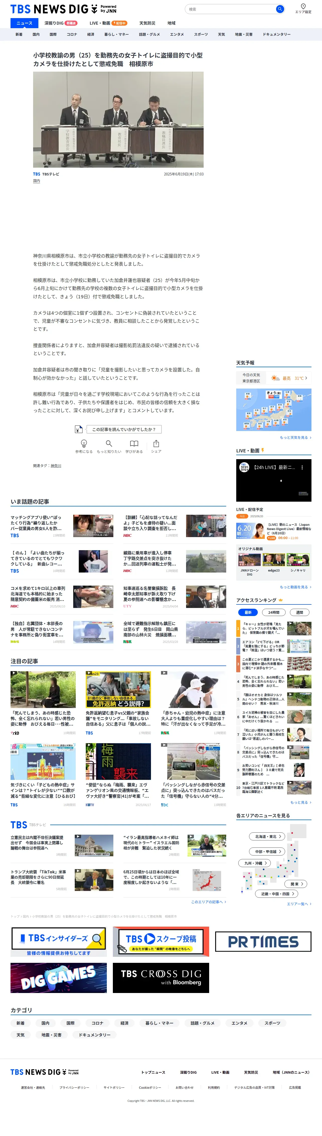
Task: Click the TBS NEWS DIG header logo
Action: tap(63, 9)
